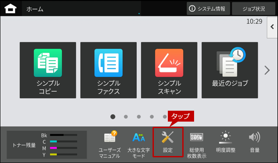View ジョブ状況 button
The height and width of the screenshot is (163, 278).
(x=254, y=8)
